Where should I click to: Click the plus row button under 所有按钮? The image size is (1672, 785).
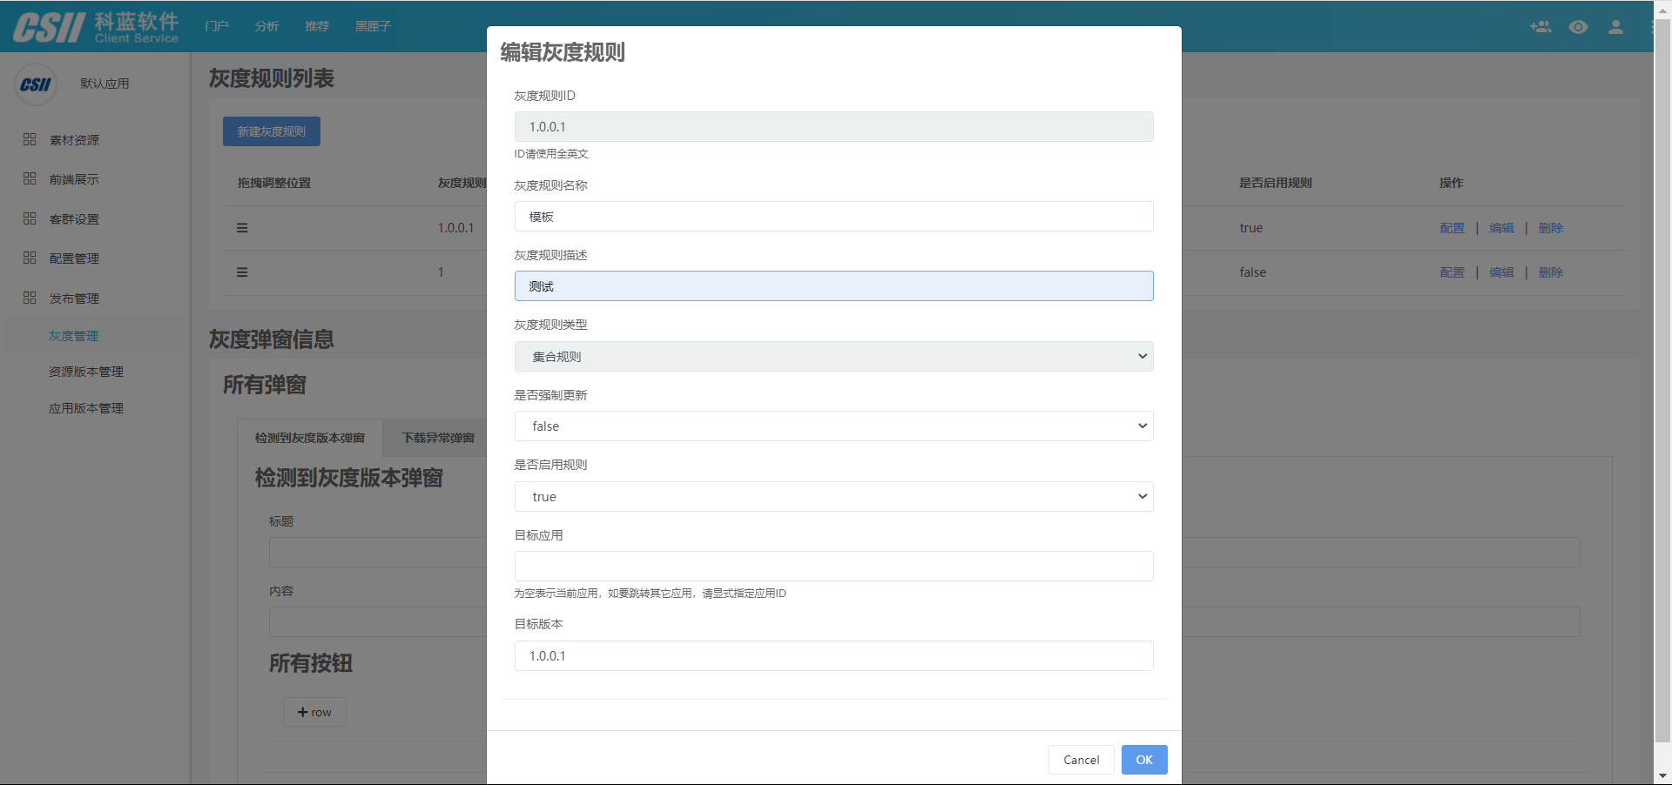click(x=314, y=712)
